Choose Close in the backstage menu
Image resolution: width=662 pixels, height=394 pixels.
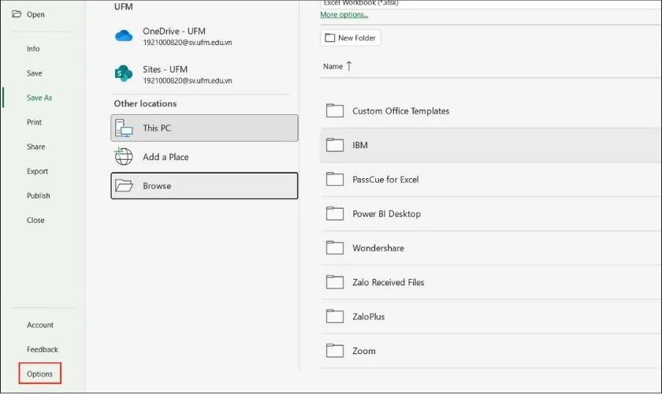(35, 220)
